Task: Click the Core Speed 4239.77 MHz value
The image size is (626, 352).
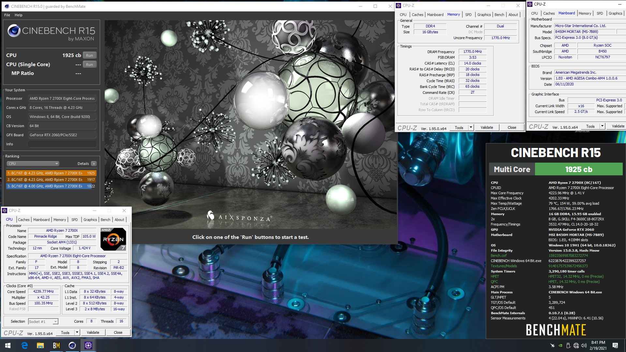Action: tap(43, 292)
